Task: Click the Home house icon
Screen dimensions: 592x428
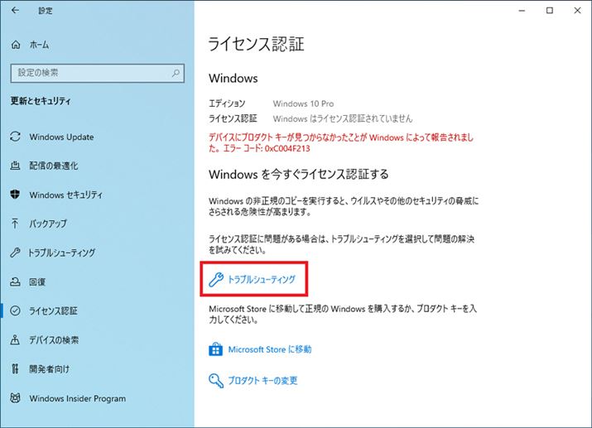Action: [x=16, y=45]
